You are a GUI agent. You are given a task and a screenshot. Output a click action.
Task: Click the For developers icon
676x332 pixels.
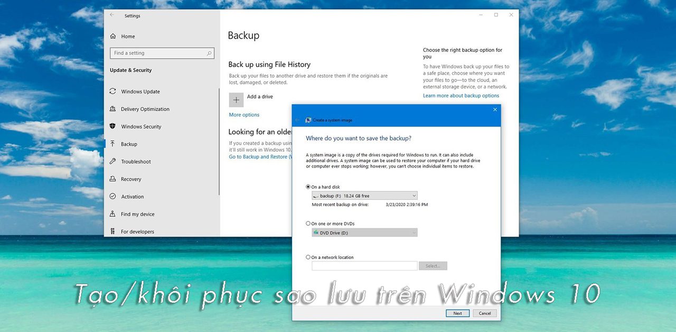tap(112, 231)
